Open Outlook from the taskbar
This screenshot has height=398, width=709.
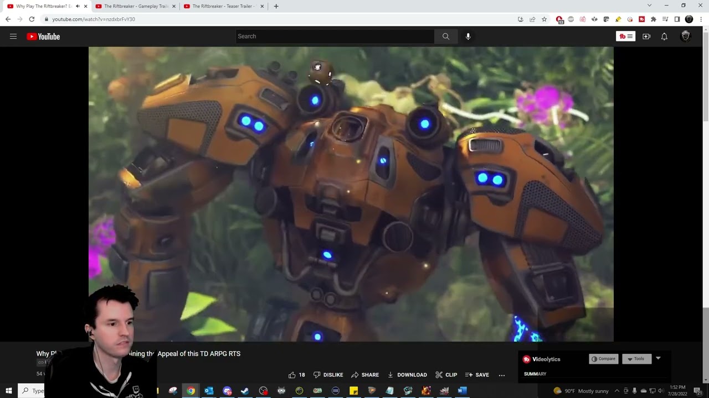[x=209, y=391]
